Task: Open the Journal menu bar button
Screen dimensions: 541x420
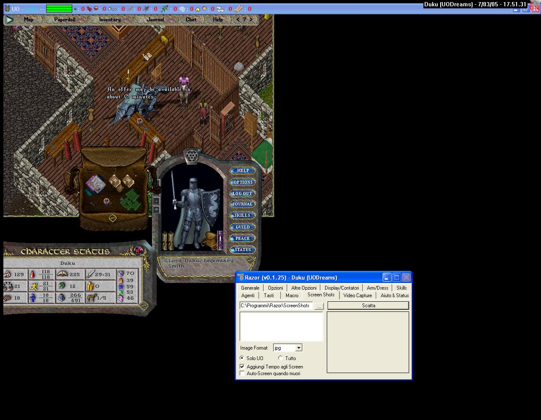Action: click(x=156, y=20)
